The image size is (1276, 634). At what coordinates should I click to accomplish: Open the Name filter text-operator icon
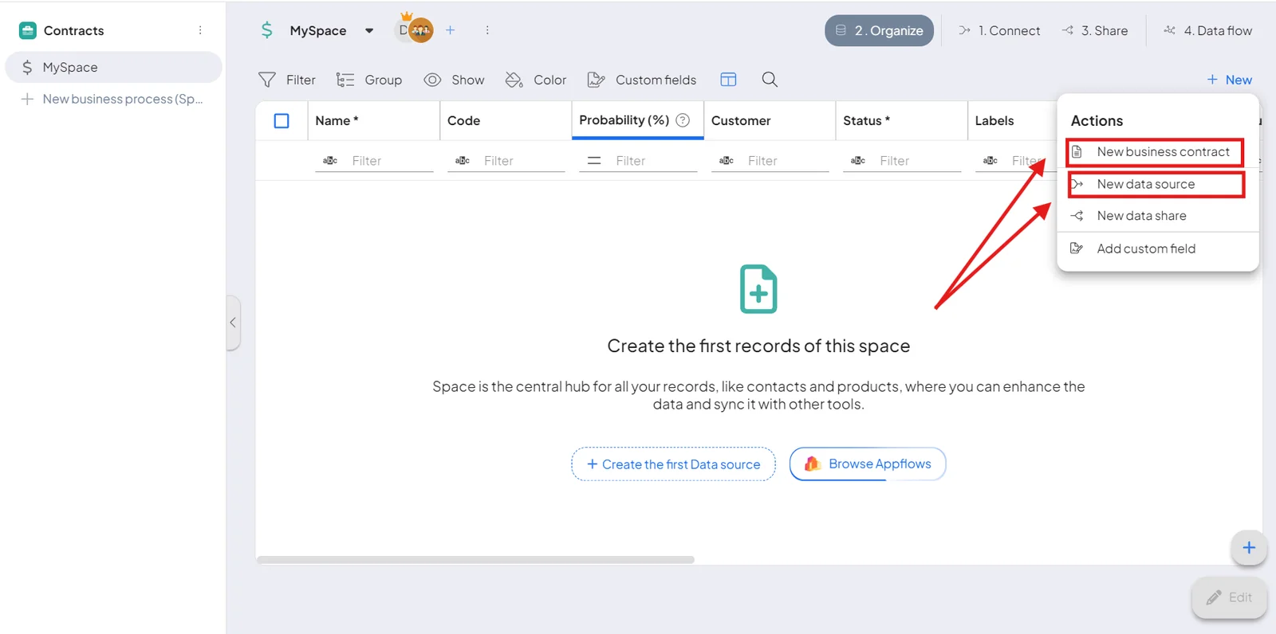(x=330, y=161)
